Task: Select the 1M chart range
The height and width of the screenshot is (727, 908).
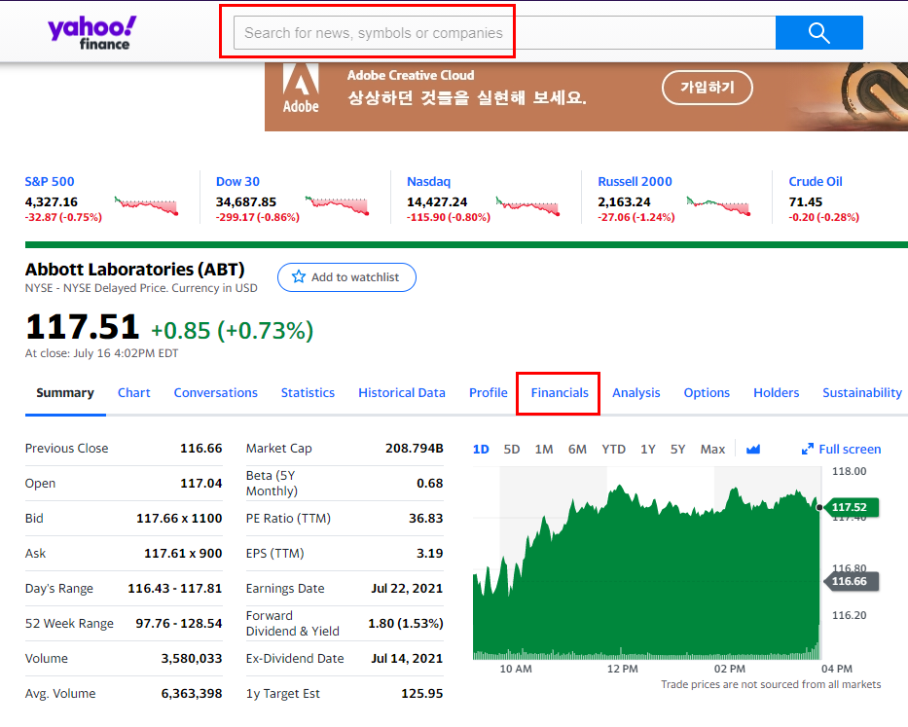Action: 544,449
